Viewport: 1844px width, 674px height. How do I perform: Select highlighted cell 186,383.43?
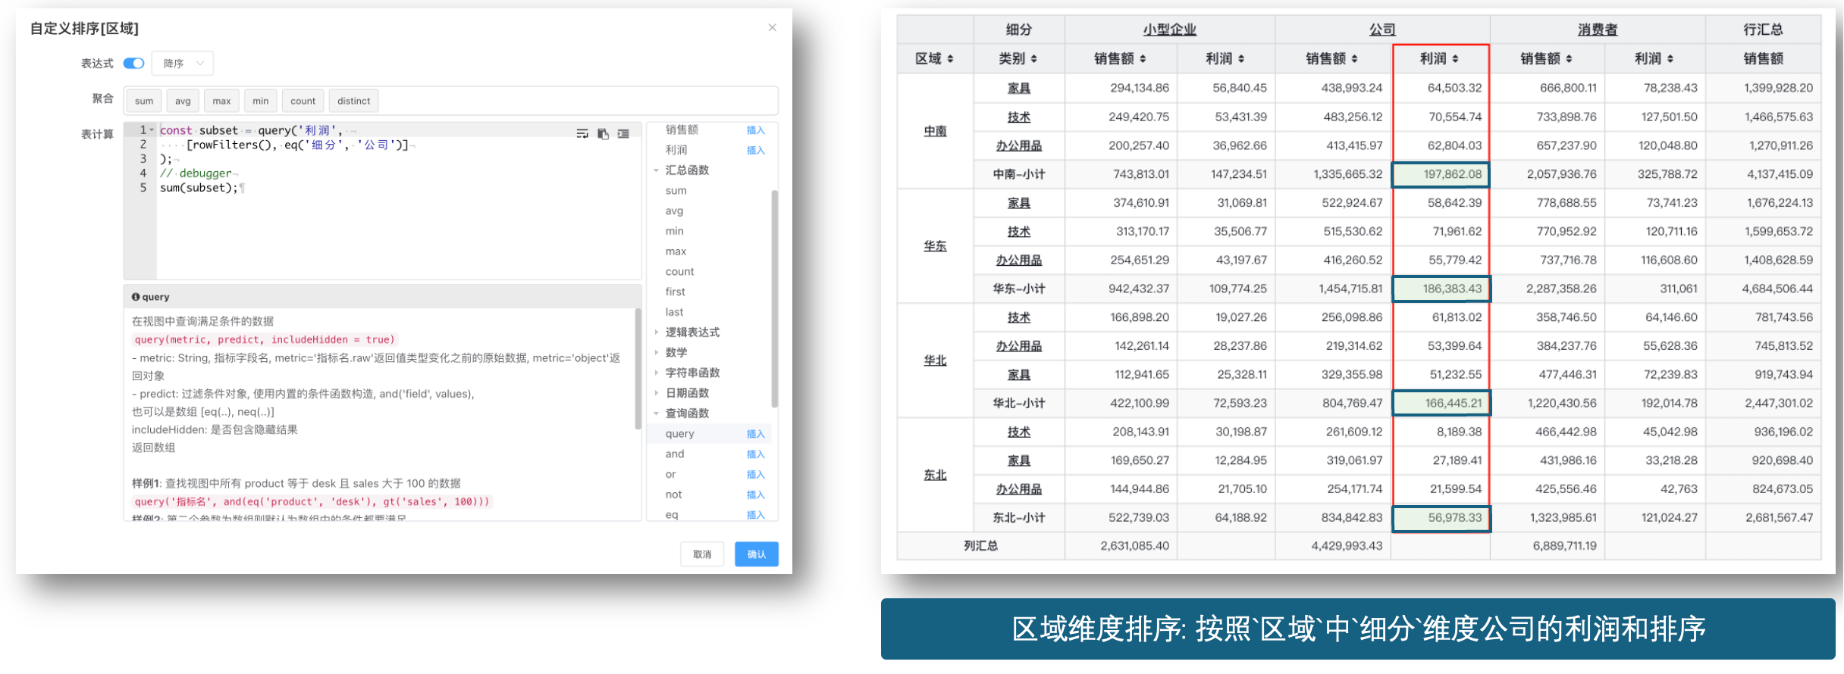click(x=1441, y=289)
